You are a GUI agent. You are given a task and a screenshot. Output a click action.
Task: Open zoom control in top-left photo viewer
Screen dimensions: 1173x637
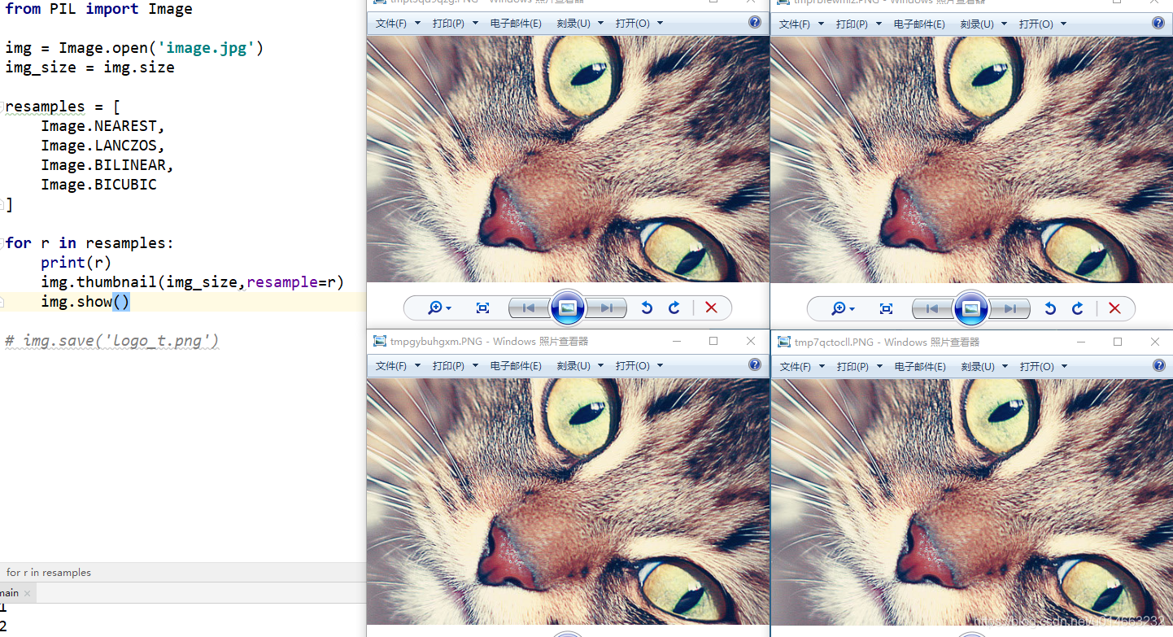click(438, 308)
